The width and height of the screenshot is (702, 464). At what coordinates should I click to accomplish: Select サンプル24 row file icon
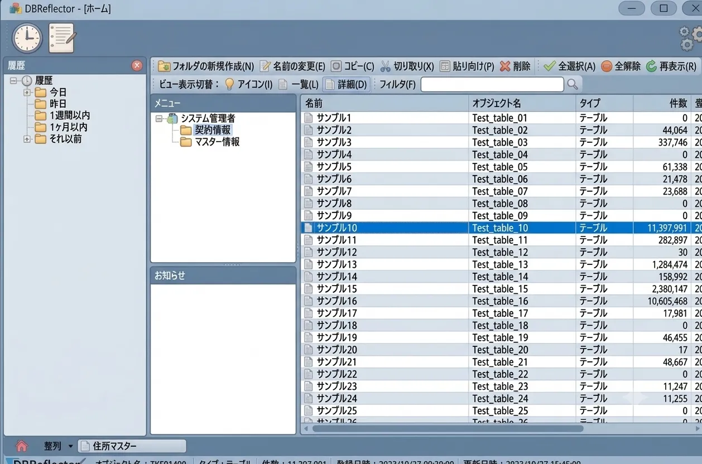(308, 399)
